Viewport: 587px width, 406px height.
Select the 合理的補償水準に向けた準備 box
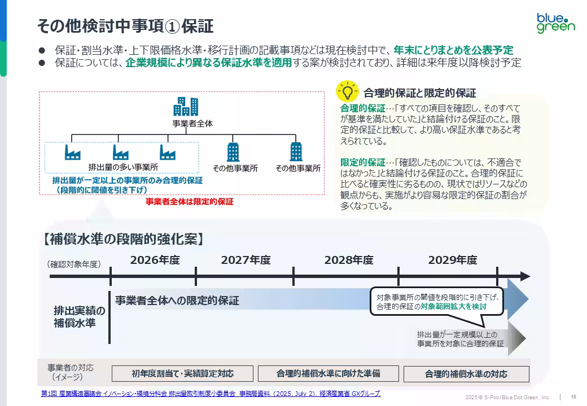tap(328, 373)
